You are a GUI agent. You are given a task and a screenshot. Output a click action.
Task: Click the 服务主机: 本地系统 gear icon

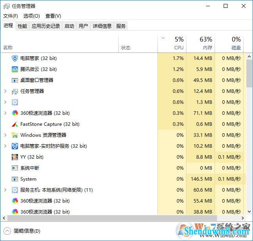click(15, 190)
